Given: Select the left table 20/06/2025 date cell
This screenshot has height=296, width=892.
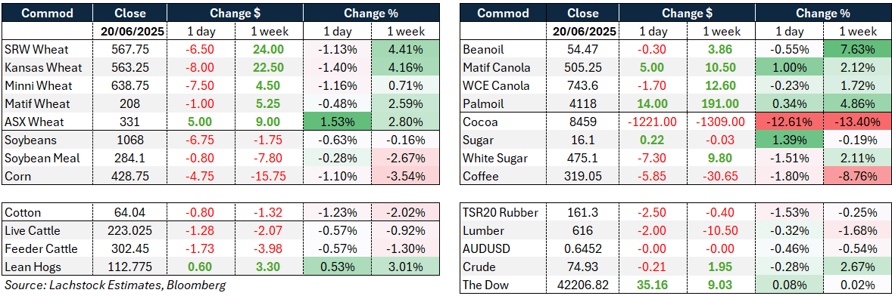Looking at the screenshot, I should point(129,31).
